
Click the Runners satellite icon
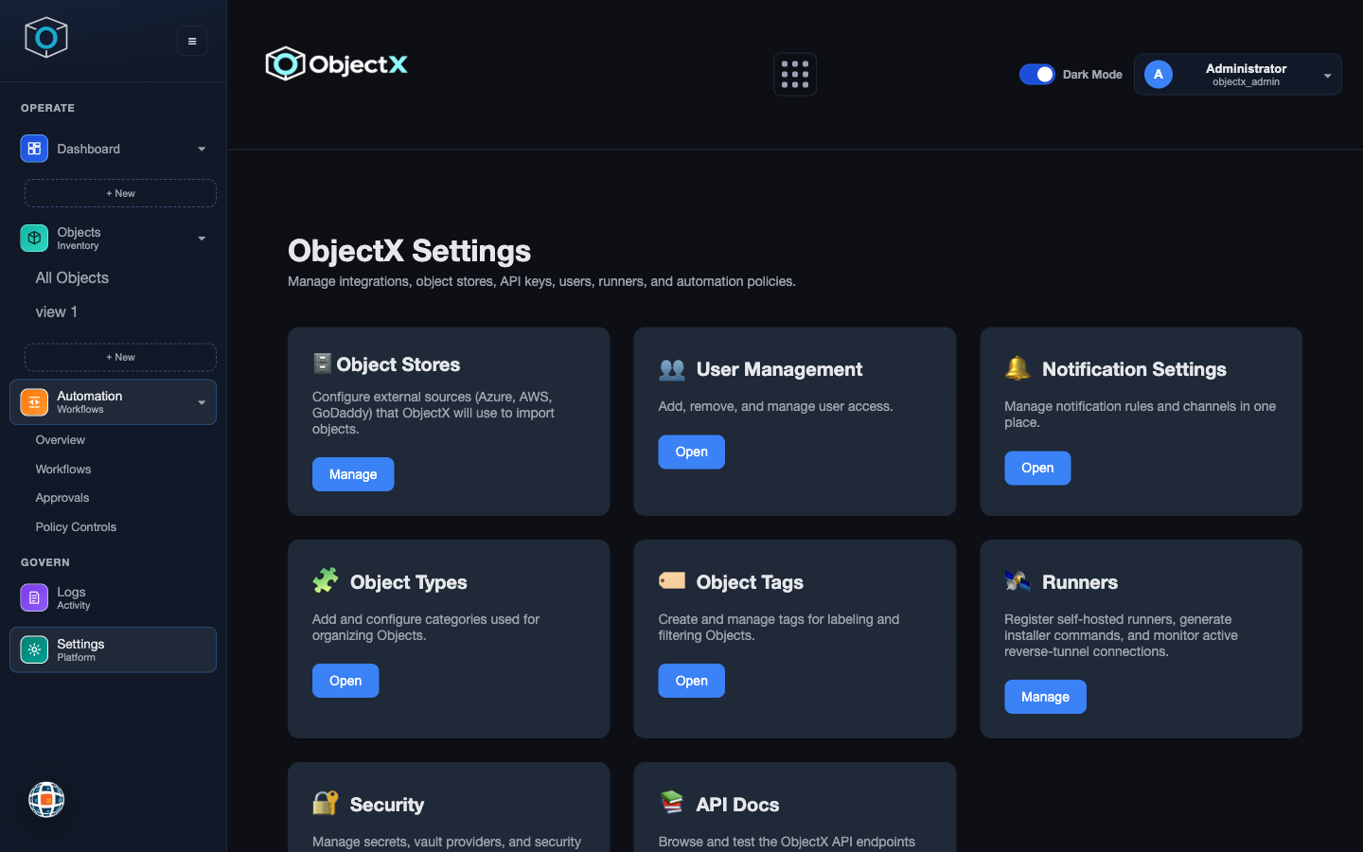[1018, 580]
